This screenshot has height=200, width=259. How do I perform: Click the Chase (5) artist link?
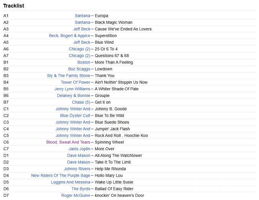(81, 102)
